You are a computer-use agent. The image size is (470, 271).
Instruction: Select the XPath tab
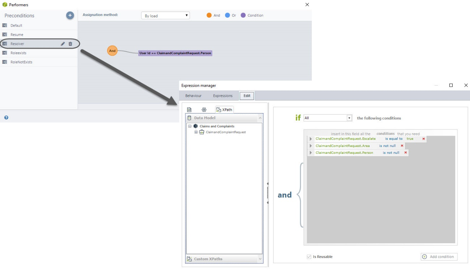click(x=224, y=110)
